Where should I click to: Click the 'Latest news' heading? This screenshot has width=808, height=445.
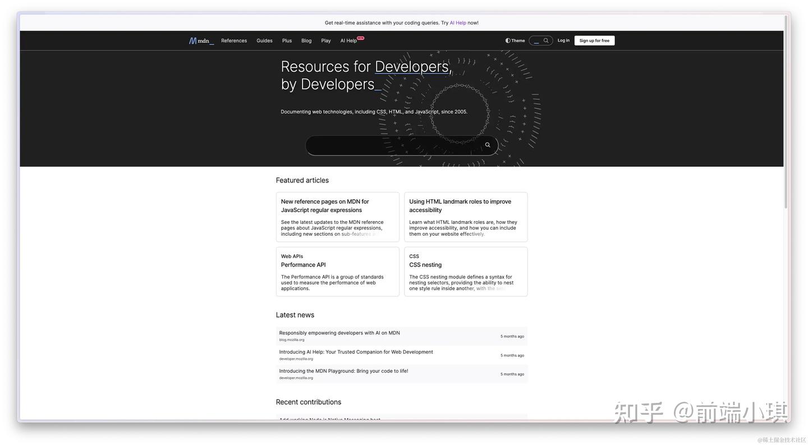tap(295, 315)
